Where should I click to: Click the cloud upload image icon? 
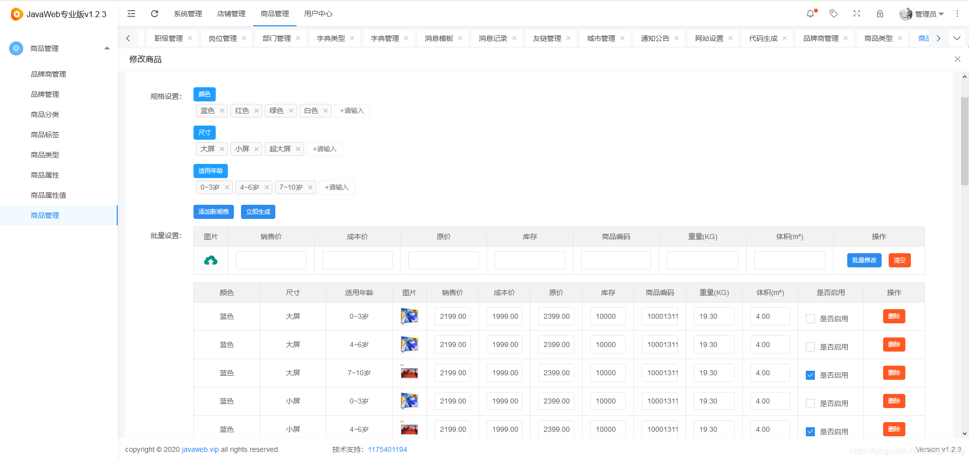211,260
